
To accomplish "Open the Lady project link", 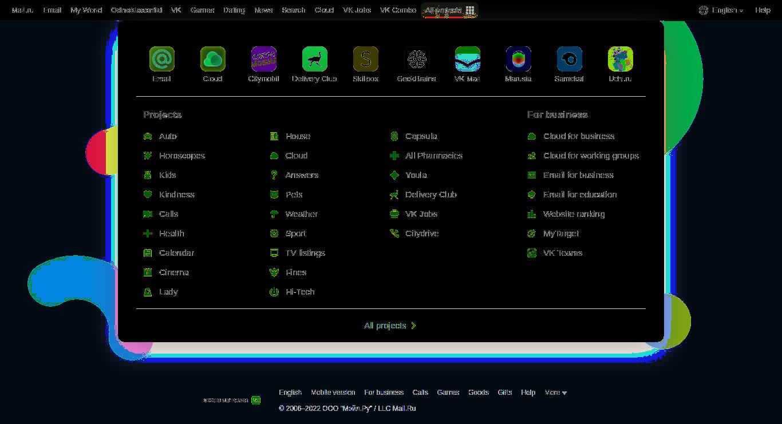I will tap(168, 292).
